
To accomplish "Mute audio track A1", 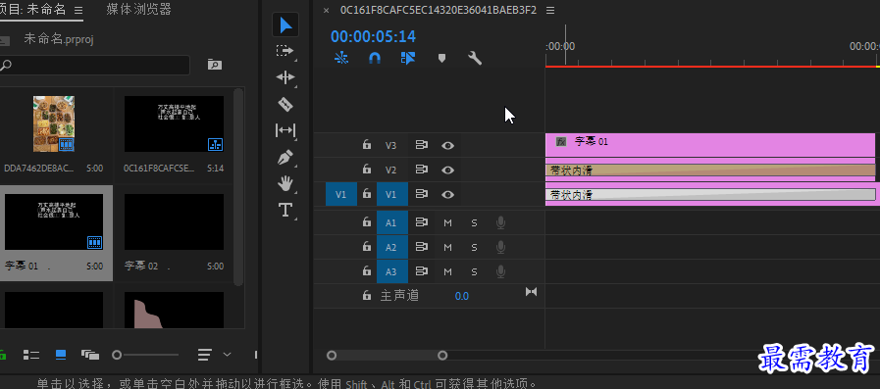I will click(448, 223).
